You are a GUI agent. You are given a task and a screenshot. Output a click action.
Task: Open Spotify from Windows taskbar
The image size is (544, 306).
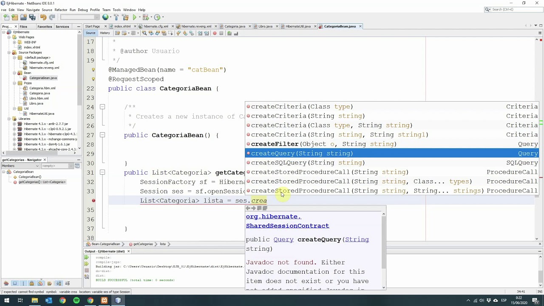point(76,300)
